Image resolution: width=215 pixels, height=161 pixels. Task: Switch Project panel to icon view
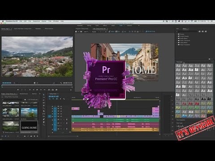pyautogui.click(x=5, y=136)
